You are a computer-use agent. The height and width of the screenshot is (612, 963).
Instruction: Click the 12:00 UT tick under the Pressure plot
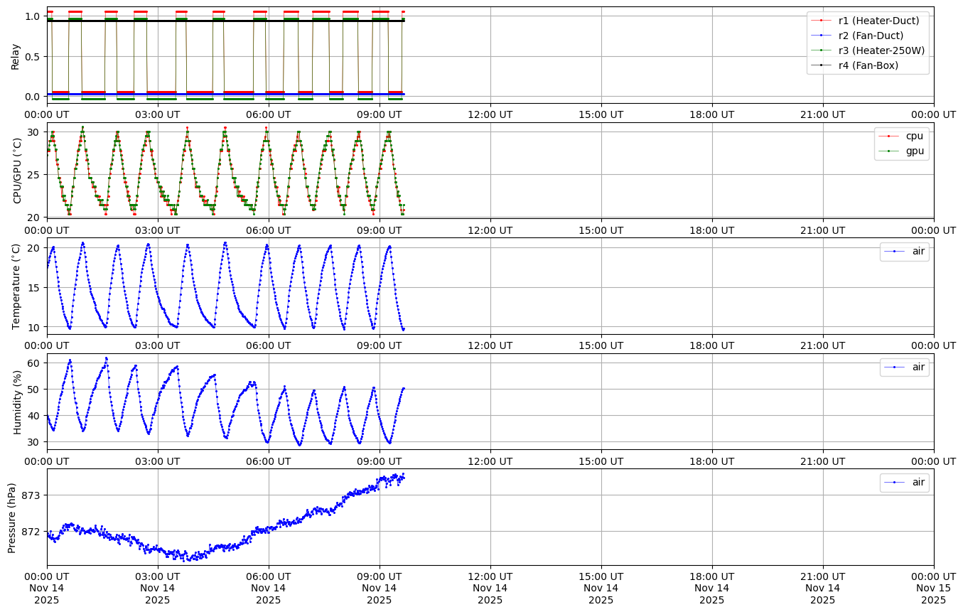click(x=490, y=576)
